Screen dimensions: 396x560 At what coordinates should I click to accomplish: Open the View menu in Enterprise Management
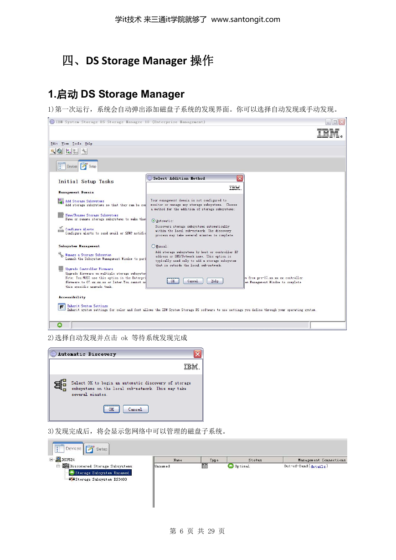pos(65,143)
